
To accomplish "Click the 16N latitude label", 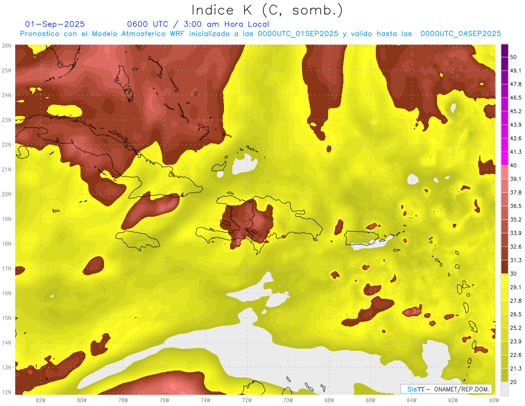I will 7,293.
